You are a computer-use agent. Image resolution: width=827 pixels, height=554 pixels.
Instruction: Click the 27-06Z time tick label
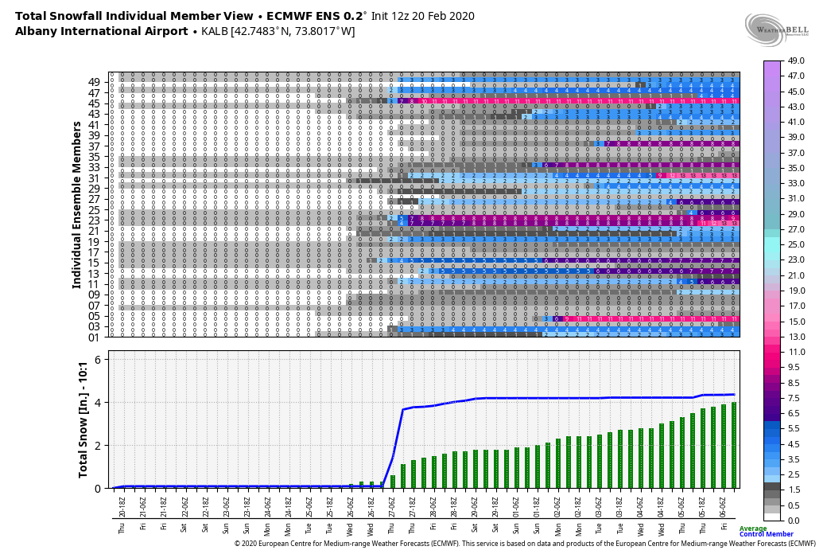point(391,507)
